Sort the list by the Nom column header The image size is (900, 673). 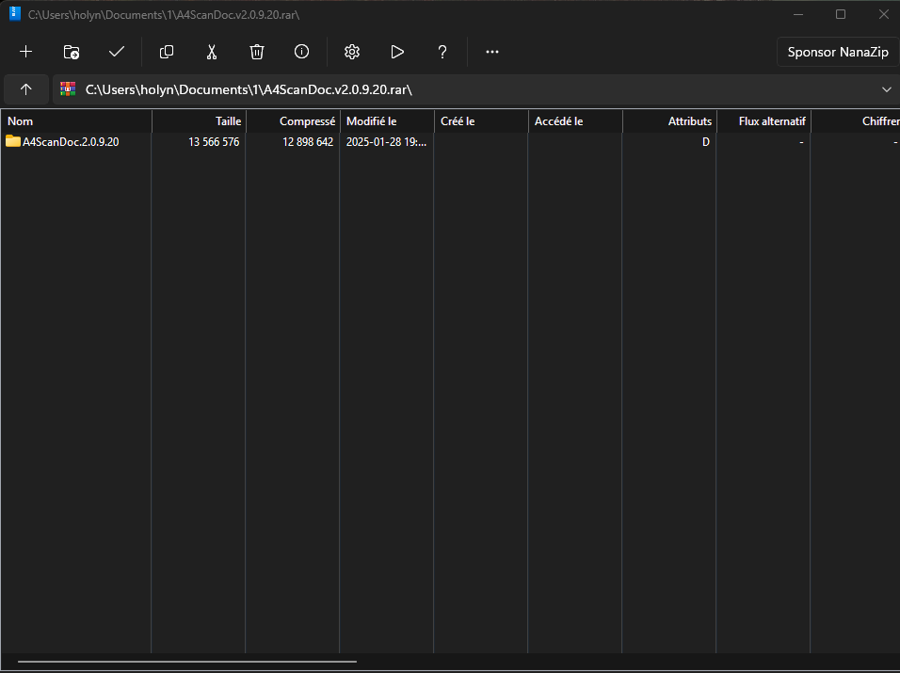coord(75,121)
